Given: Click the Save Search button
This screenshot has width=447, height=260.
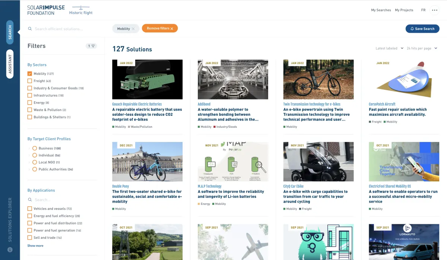Looking at the screenshot, I should (x=422, y=29).
